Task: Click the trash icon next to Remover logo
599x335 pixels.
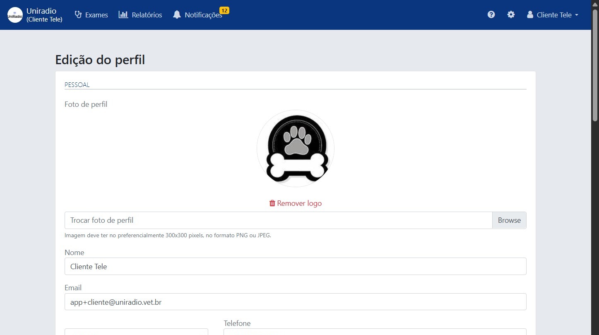Action: point(272,203)
